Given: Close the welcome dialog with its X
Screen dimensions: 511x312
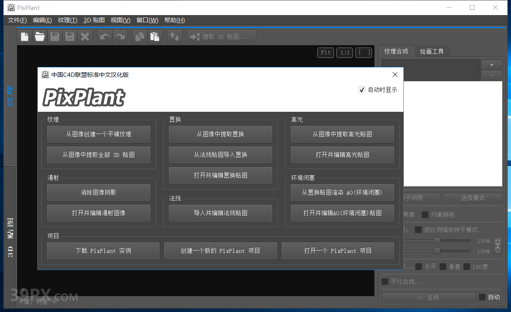Looking at the screenshot, I should (395, 75).
